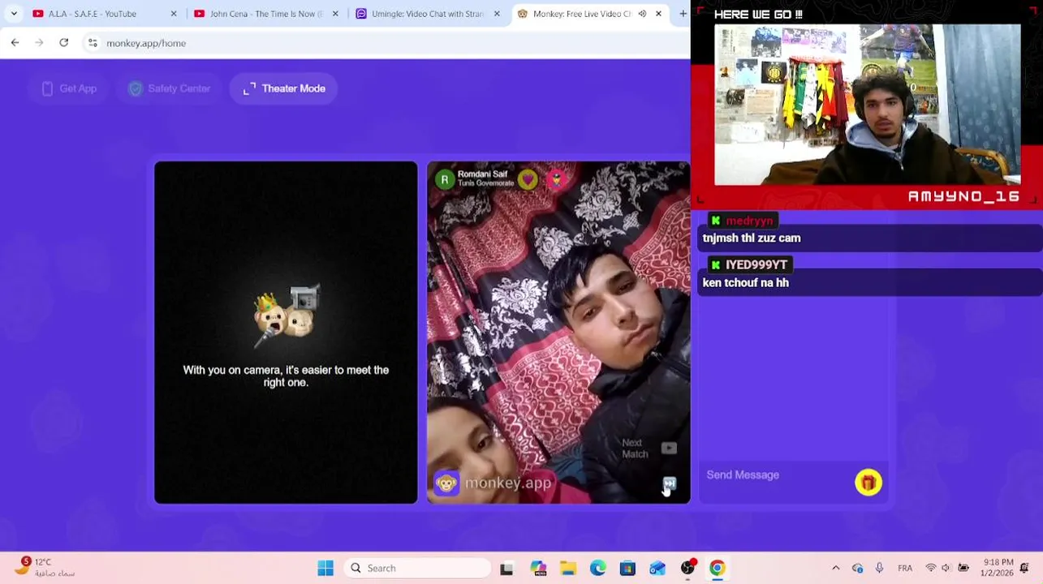Screen dimensions: 1043x584
Task: Switch to the A.L.A - S.A.F.E YouTube tab
Action: point(106,14)
